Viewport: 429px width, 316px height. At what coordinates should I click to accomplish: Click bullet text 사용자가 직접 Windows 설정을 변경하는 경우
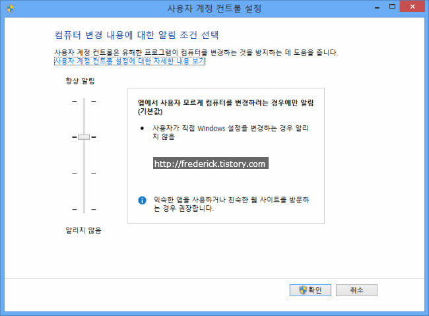coord(230,132)
